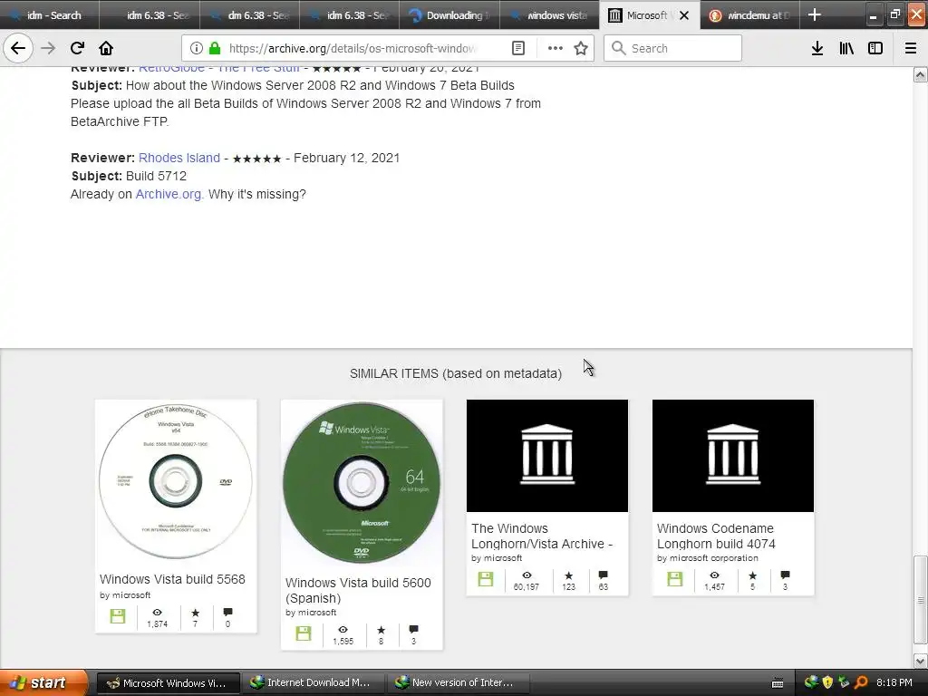
Task: Switch to the 'Downloading' tab
Action: coord(449,14)
